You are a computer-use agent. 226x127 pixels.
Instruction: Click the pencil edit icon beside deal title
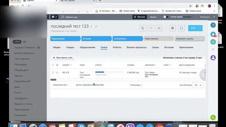pos(91,26)
